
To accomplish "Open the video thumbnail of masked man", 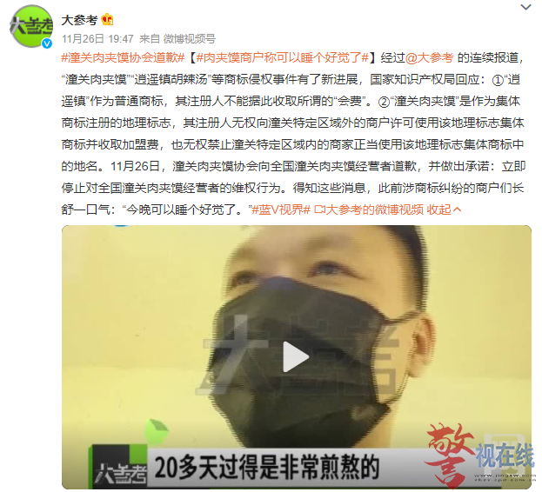I will (297, 357).
